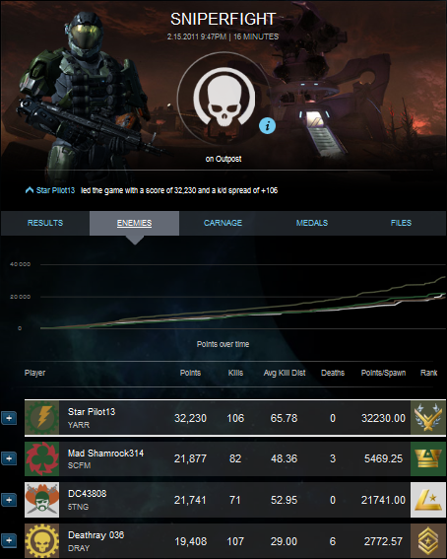Sort table by the Points column header

(x=190, y=373)
